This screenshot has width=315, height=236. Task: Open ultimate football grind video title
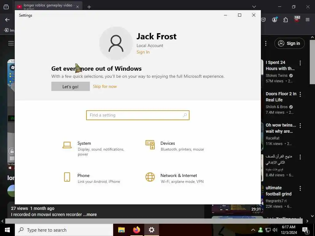click(278, 191)
